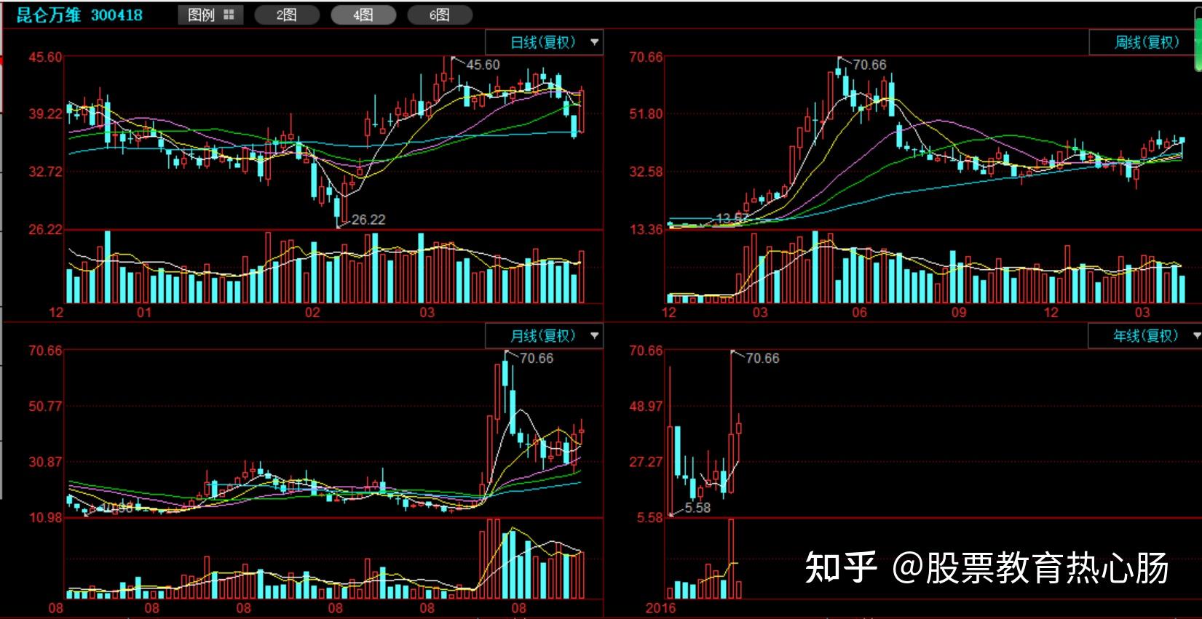1202x619 pixels.
Task: Click the 32.58 price axis label
Action: 646,172
